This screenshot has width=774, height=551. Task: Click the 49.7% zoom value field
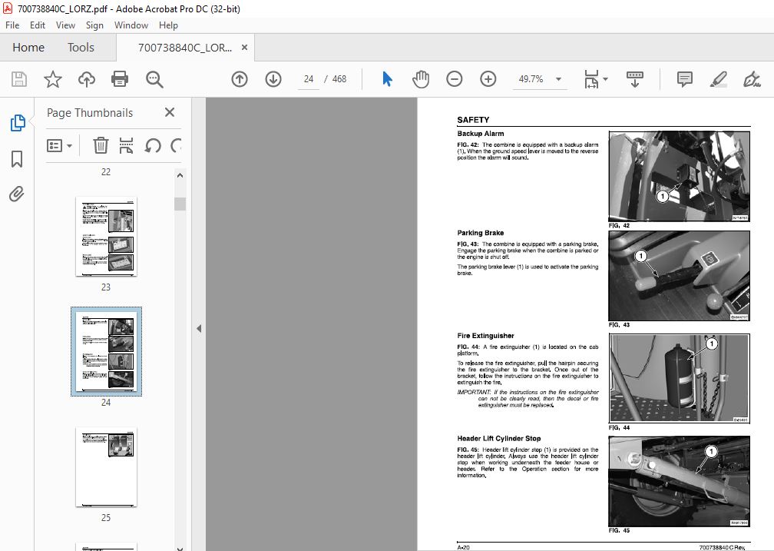coord(531,79)
